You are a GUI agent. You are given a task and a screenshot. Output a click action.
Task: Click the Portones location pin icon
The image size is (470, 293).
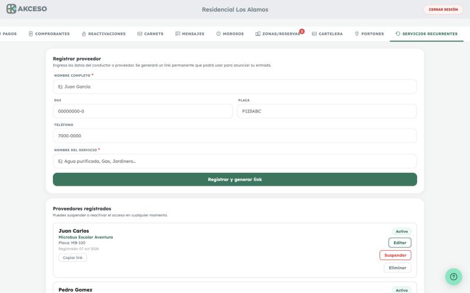(357, 34)
